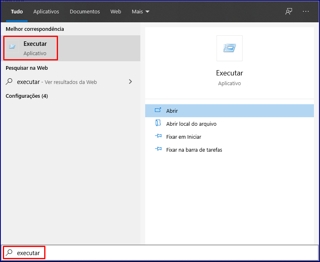Viewport: 320px width, 262px height.
Task: Switch to the Documentos tab
Action: (85, 12)
